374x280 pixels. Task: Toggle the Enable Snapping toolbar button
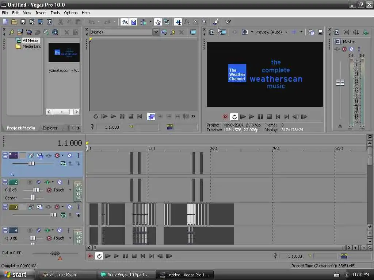pos(125,22)
